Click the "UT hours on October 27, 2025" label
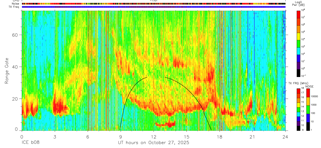The image size is (321, 148). tap(153, 143)
